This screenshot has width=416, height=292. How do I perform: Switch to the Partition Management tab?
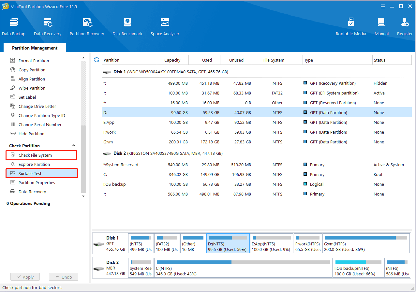click(x=34, y=48)
